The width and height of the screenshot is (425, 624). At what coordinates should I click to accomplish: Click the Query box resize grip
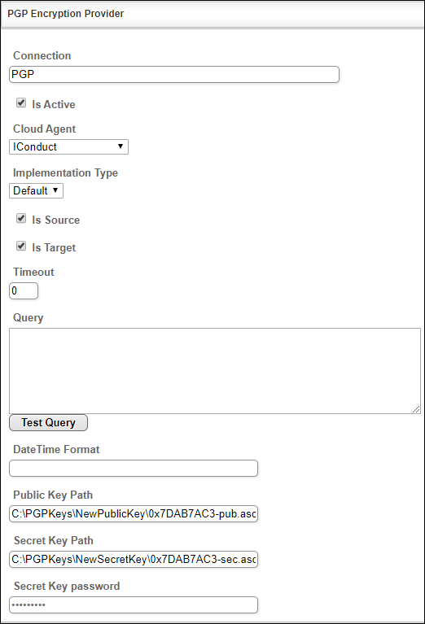(416, 409)
